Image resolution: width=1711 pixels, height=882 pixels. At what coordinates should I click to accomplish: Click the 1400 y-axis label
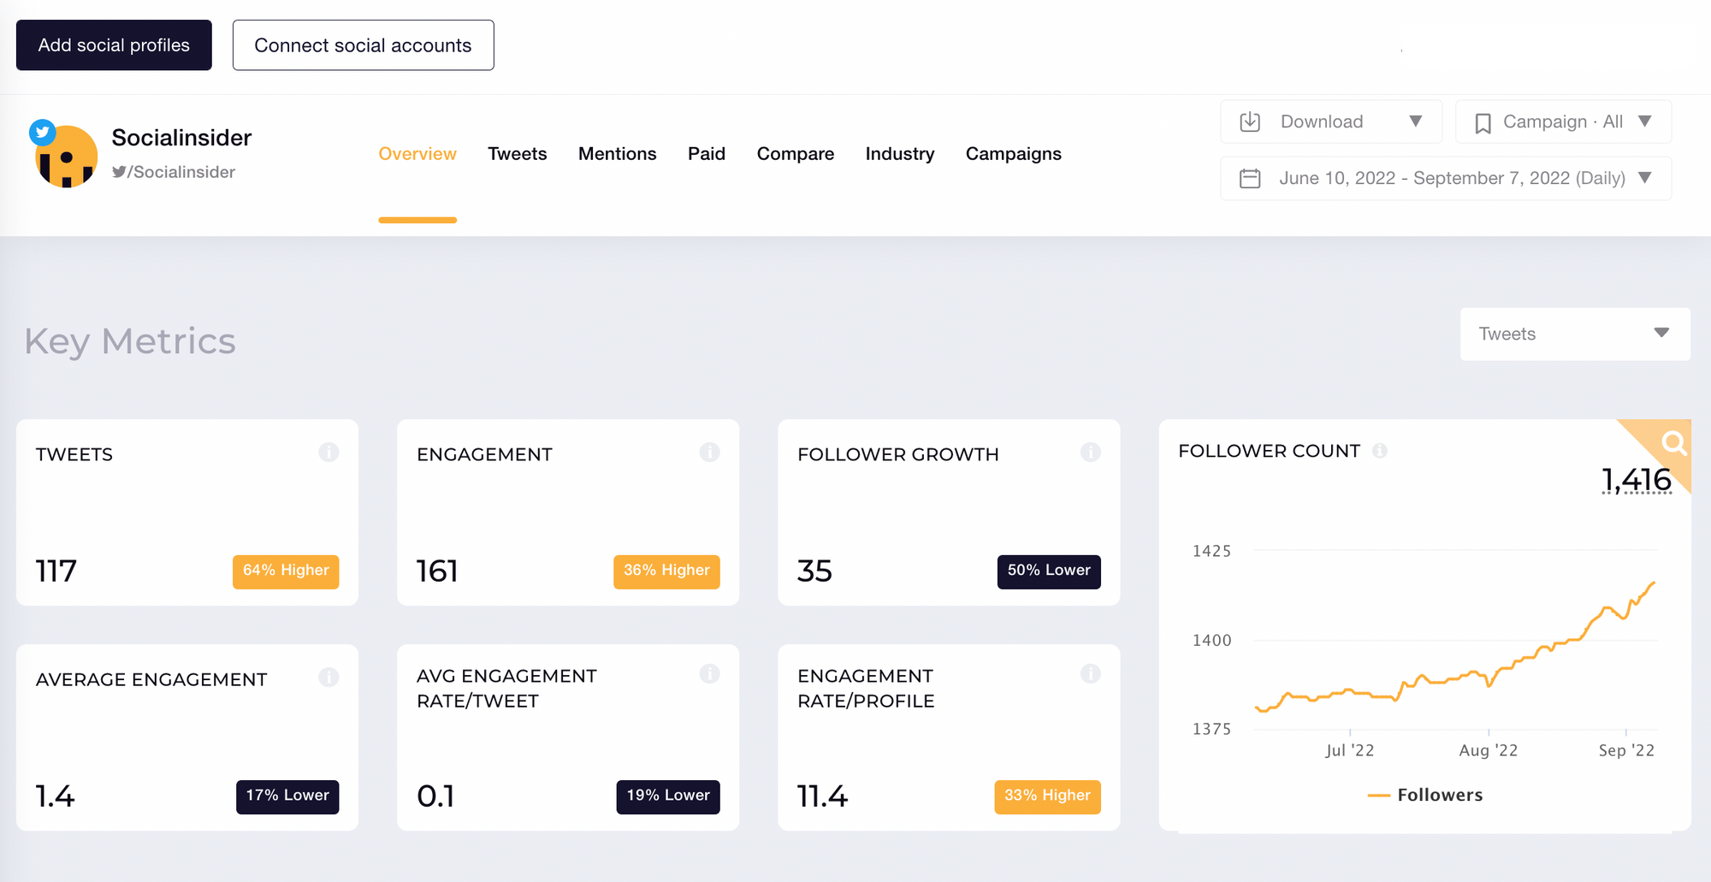[x=1212, y=640]
